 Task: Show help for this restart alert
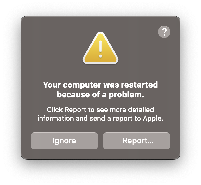pyautogui.click(x=164, y=32)
